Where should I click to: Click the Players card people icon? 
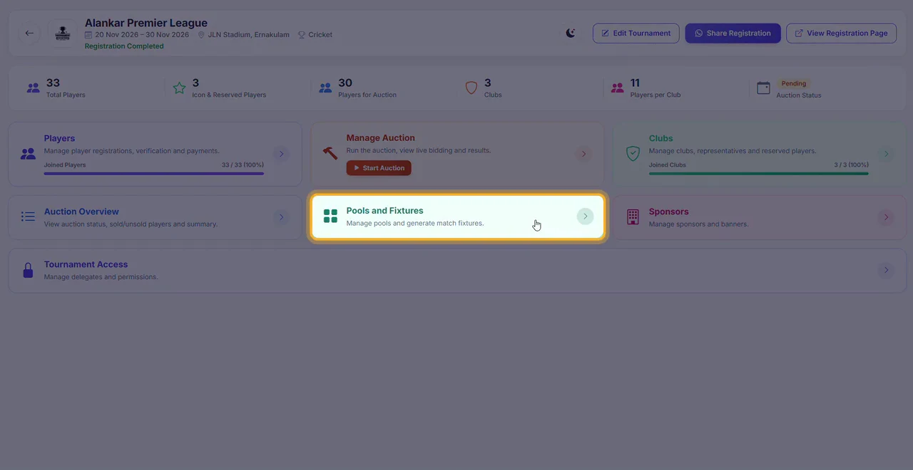(x=28, y=153)
